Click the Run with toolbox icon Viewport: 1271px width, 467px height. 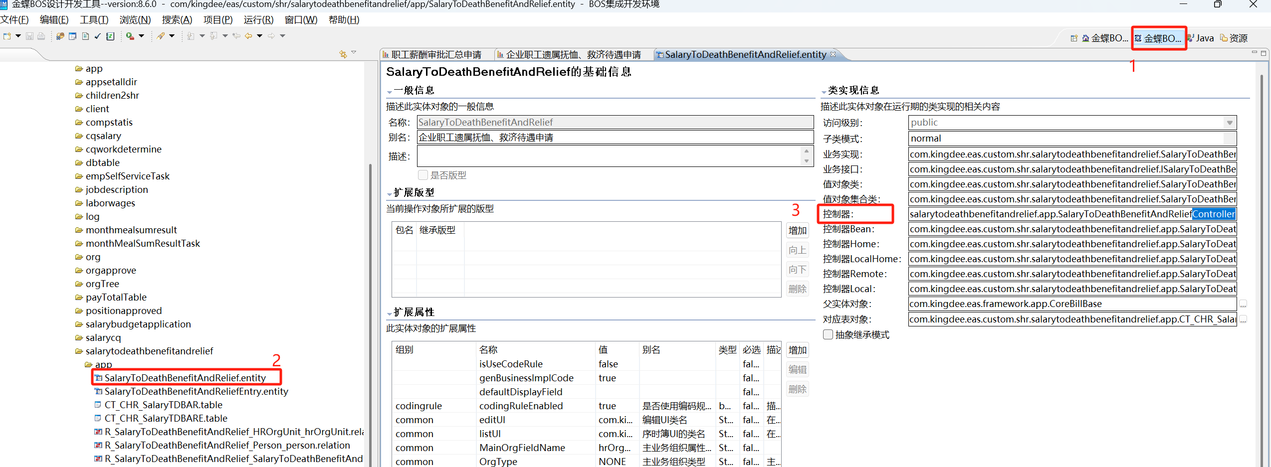130,36
